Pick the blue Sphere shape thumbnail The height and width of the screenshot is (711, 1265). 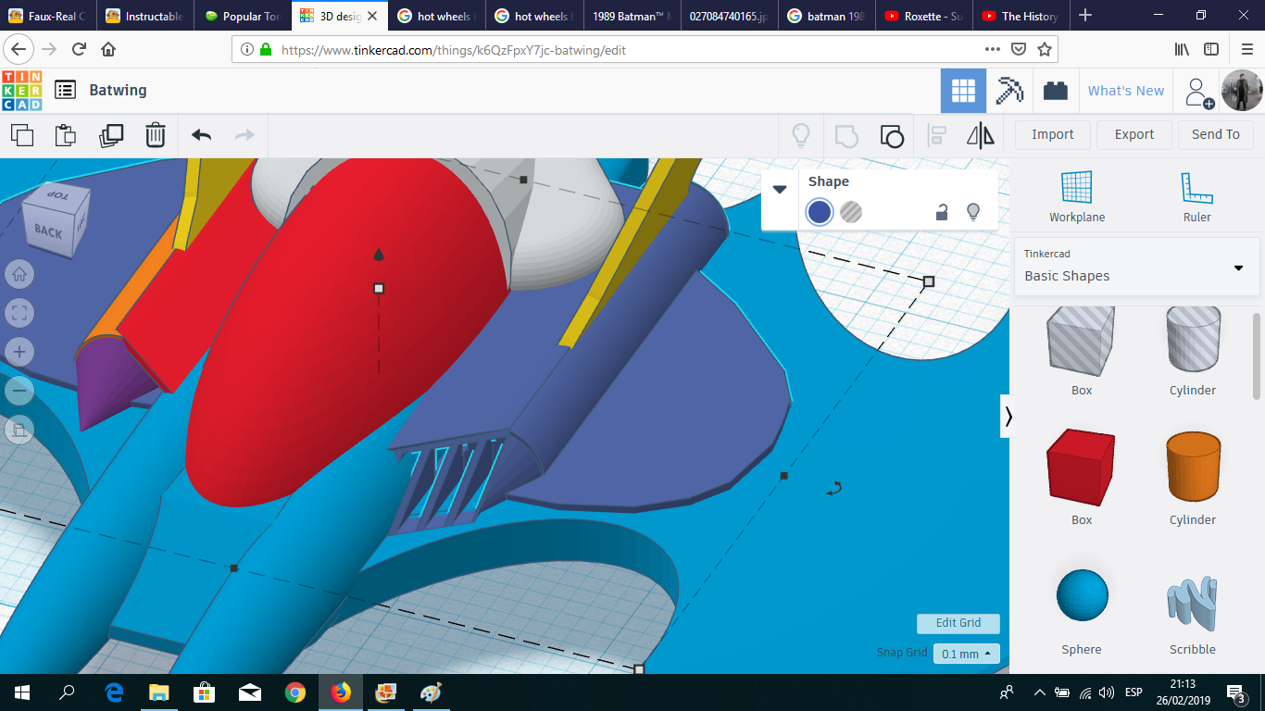tap(1082, 595)
